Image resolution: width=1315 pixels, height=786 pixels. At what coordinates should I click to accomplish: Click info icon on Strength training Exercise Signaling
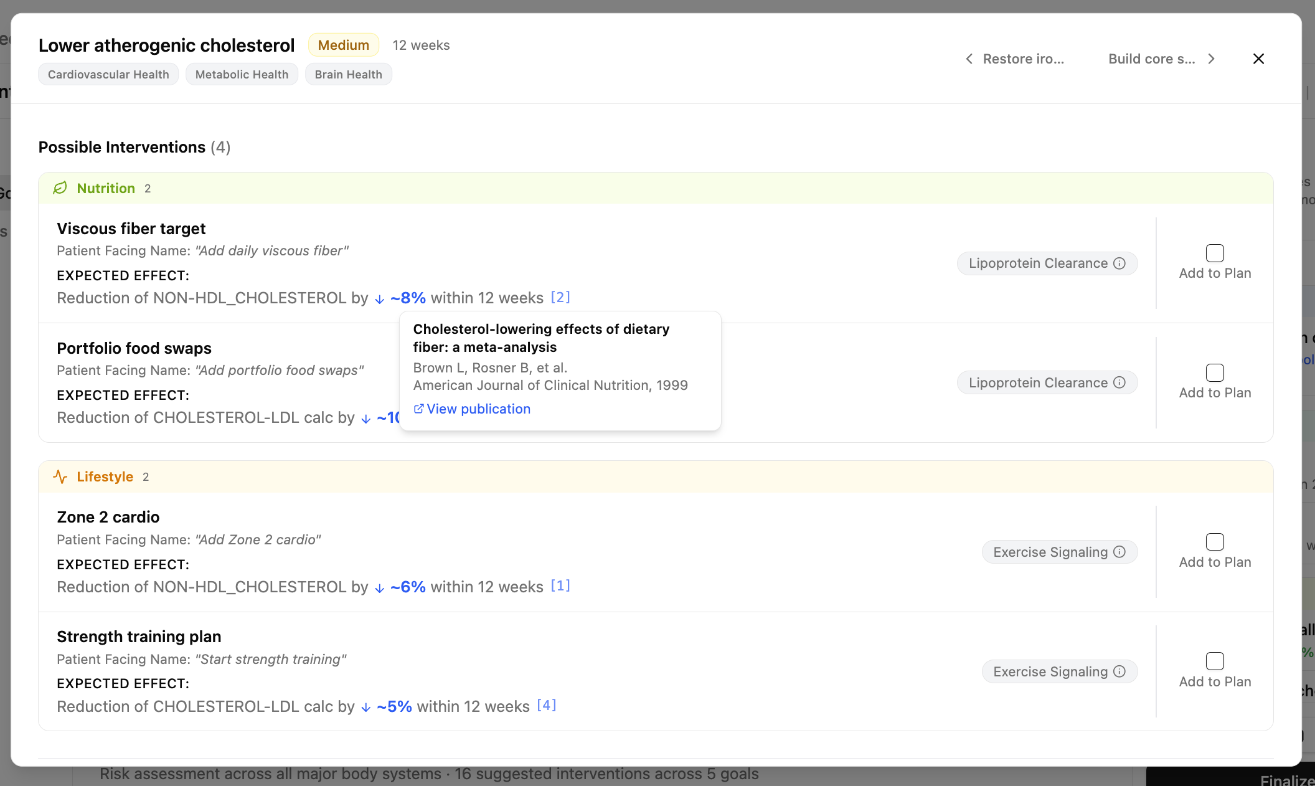click(1119, 671)
